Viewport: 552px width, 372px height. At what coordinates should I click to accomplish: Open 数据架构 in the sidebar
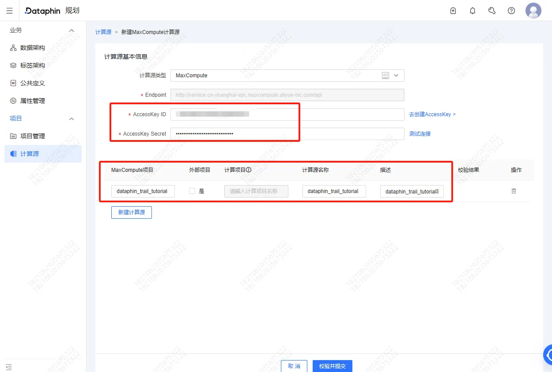(43, 48)
